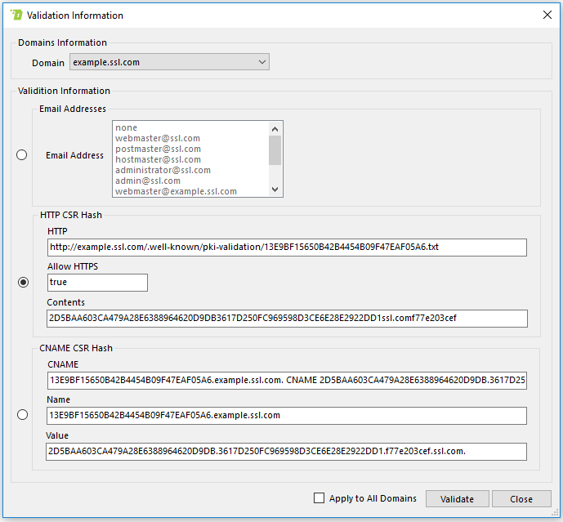
Task: Open the Domain dropdown list
Action: [x=169, y=62]
